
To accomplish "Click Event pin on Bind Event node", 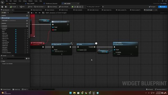I will point(53,30).
